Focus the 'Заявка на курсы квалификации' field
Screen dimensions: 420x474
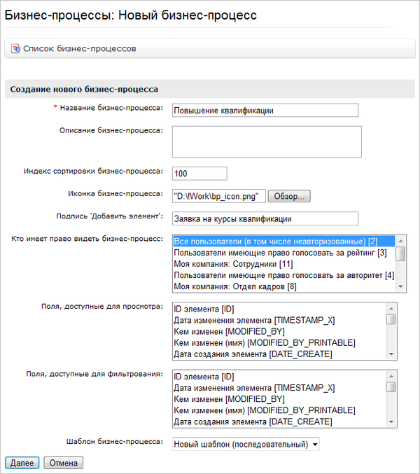[x=265, y=218]
